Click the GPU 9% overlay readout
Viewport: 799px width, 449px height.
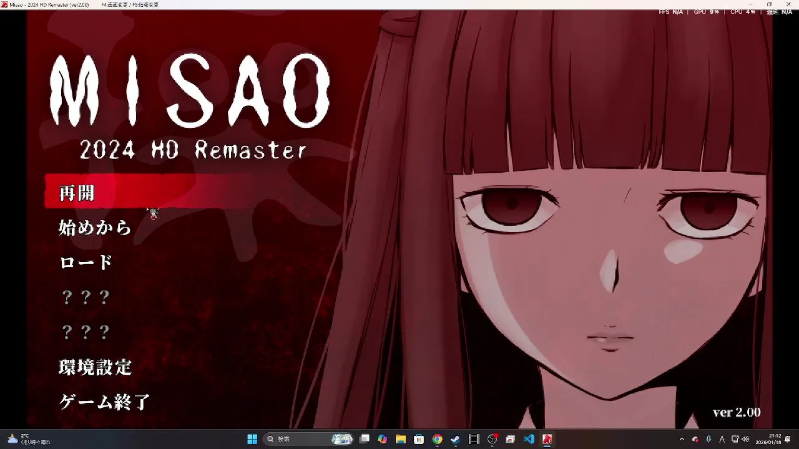(x=707, y=12)
